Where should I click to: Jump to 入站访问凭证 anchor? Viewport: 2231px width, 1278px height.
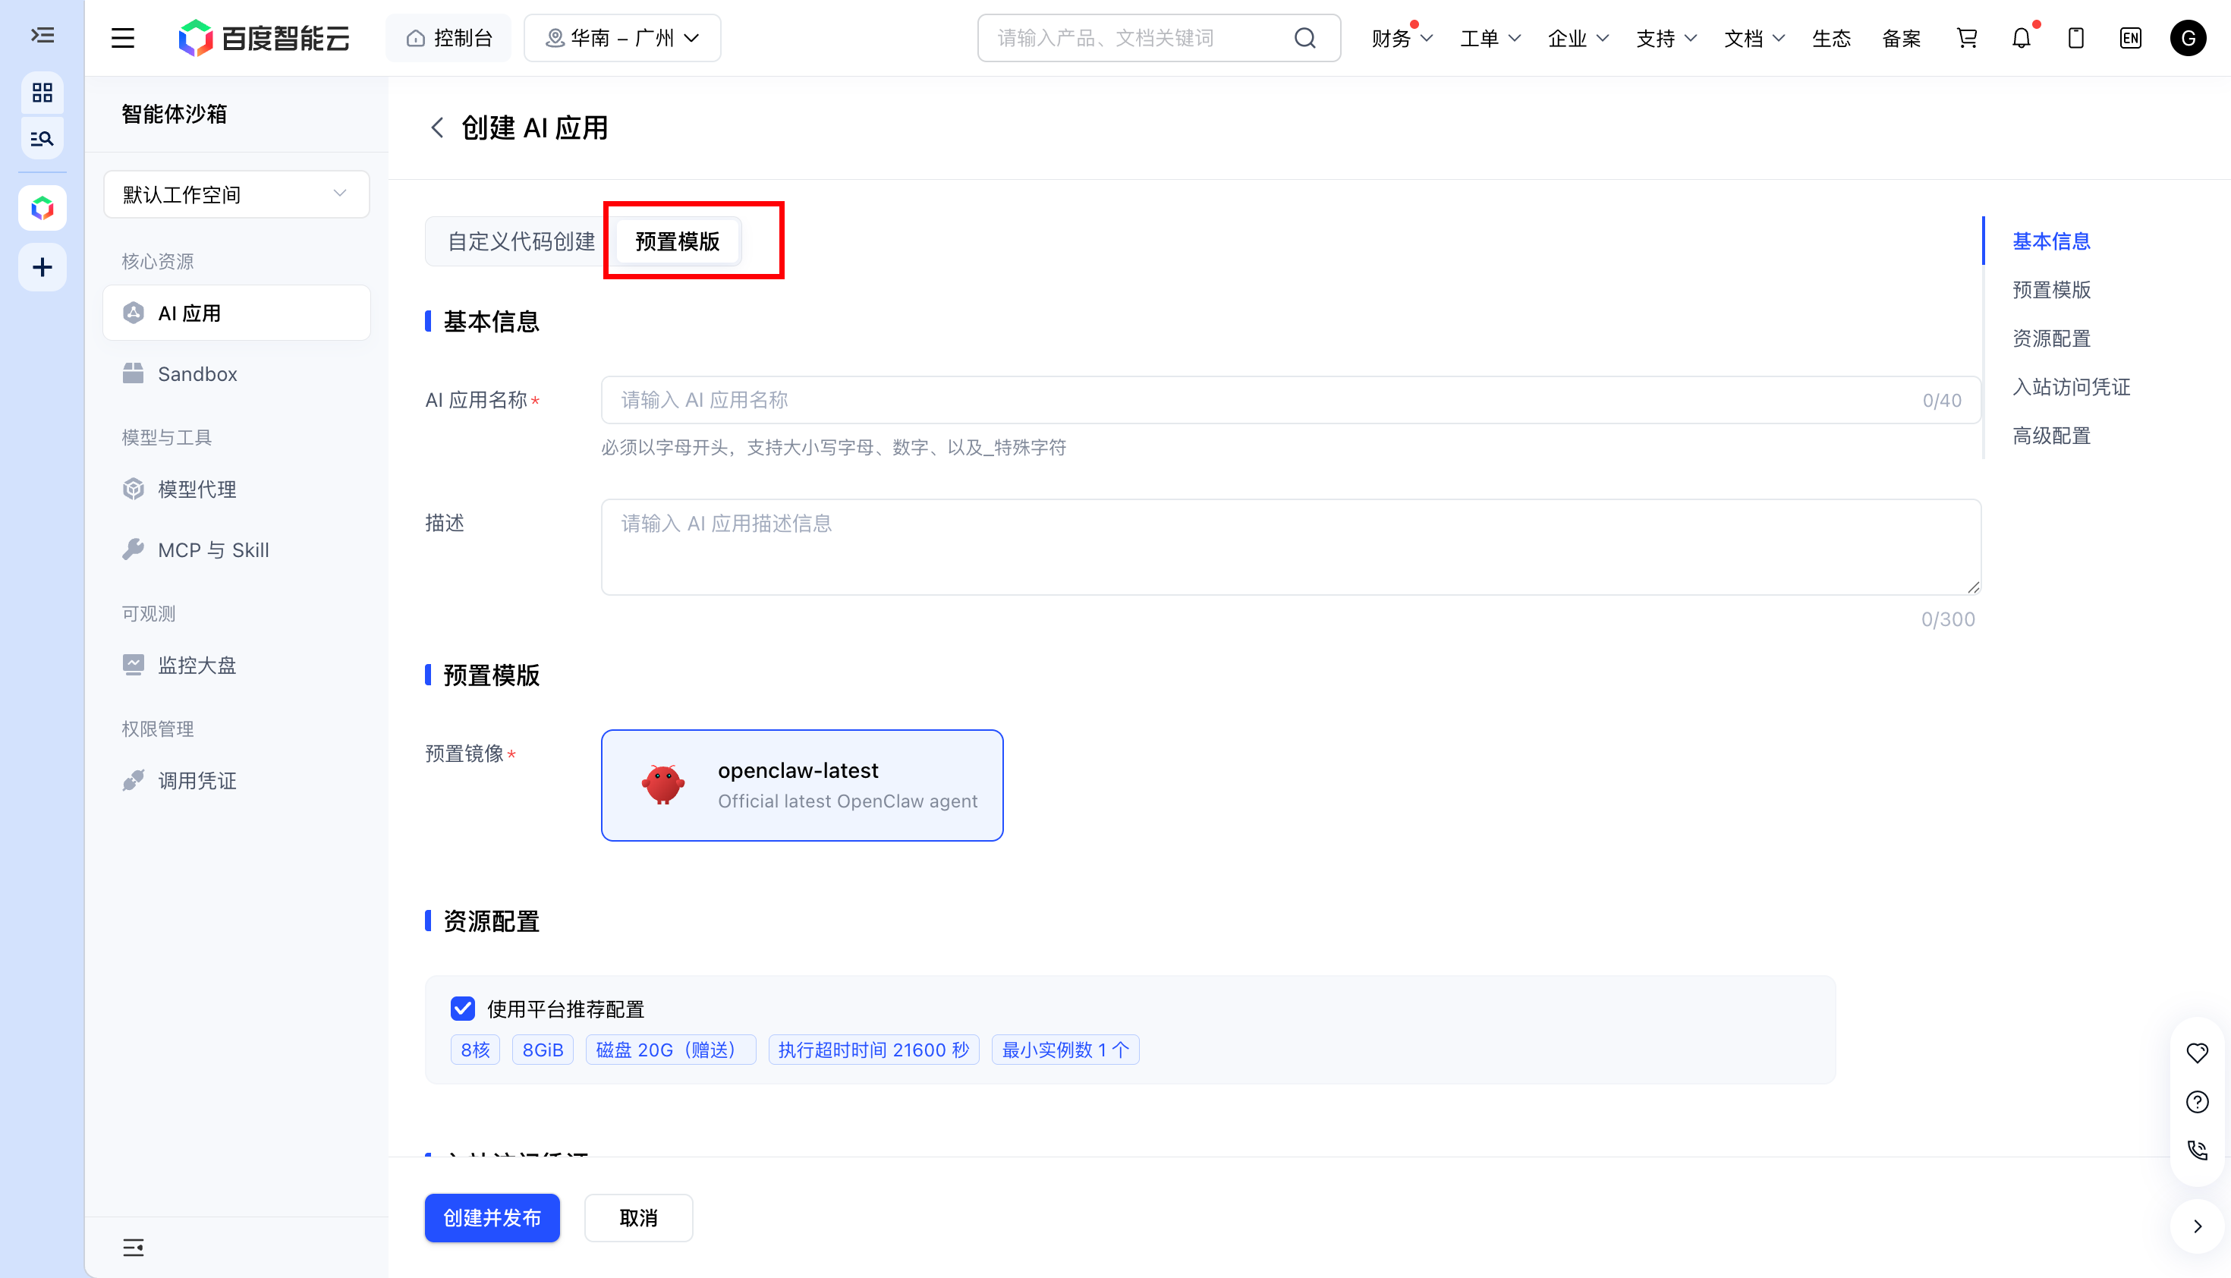[x=2072, y=387]
